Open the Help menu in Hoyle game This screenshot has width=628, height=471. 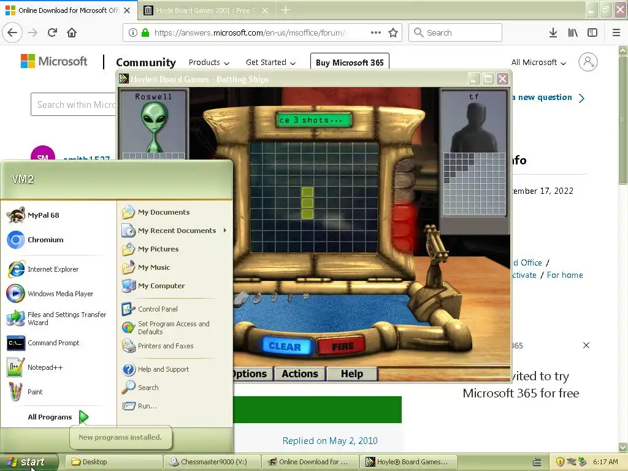click(351, 373)
